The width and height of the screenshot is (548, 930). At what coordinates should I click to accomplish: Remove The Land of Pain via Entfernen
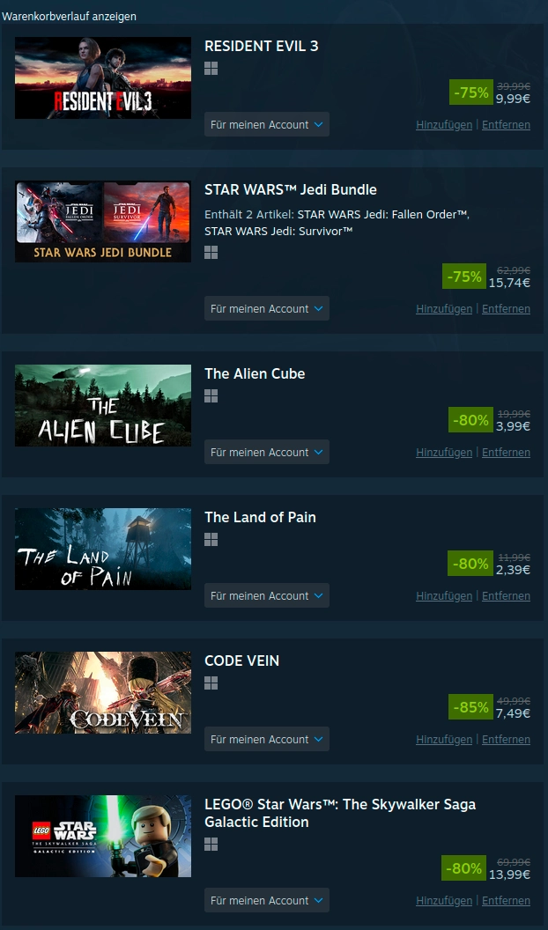coord(506,595)
